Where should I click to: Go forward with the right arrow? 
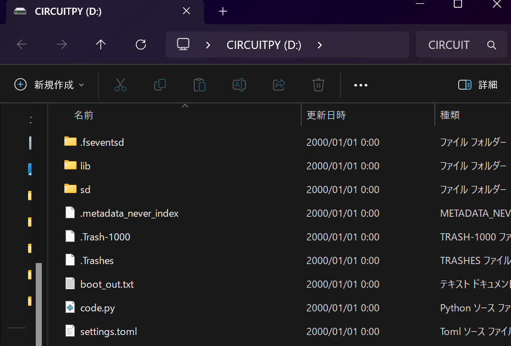[62, 45]
